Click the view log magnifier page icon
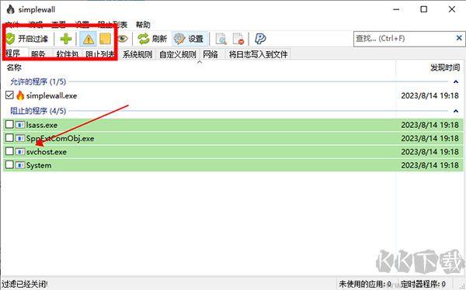466x290 pixels. (x=221, y=39)
